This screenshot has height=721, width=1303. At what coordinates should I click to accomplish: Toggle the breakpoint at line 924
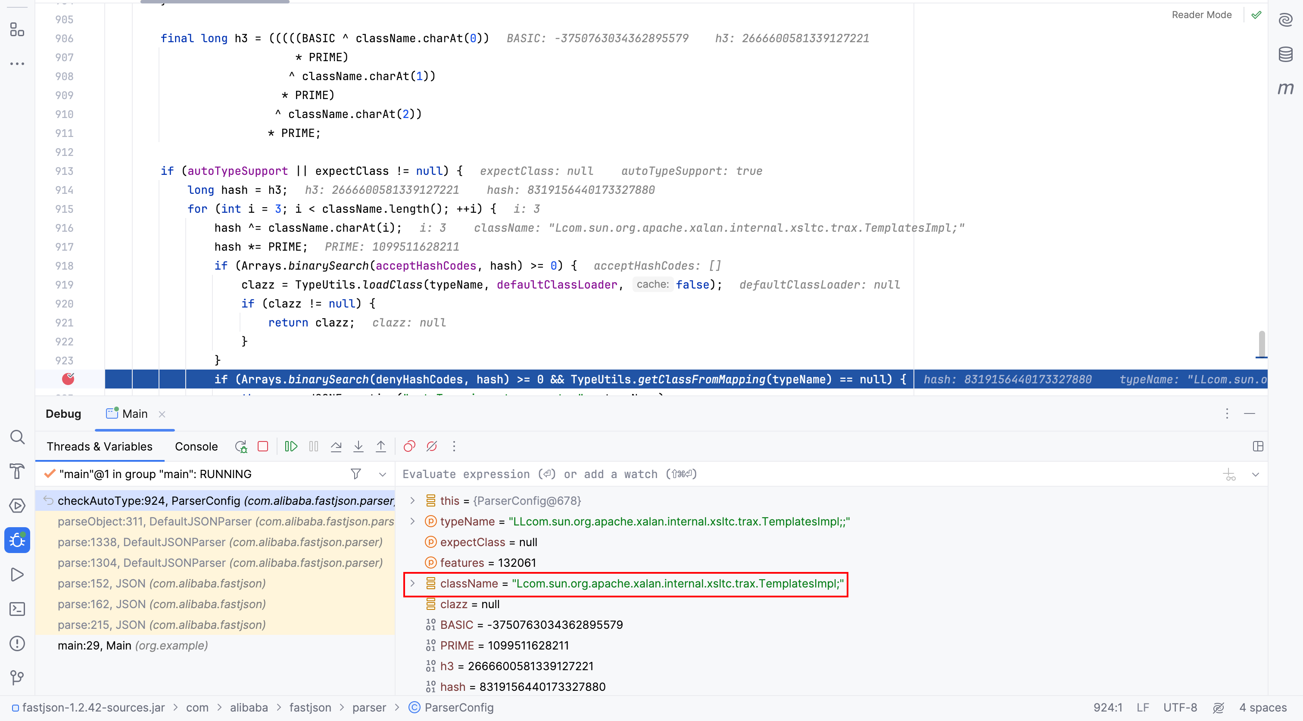[x=68, y=379]
